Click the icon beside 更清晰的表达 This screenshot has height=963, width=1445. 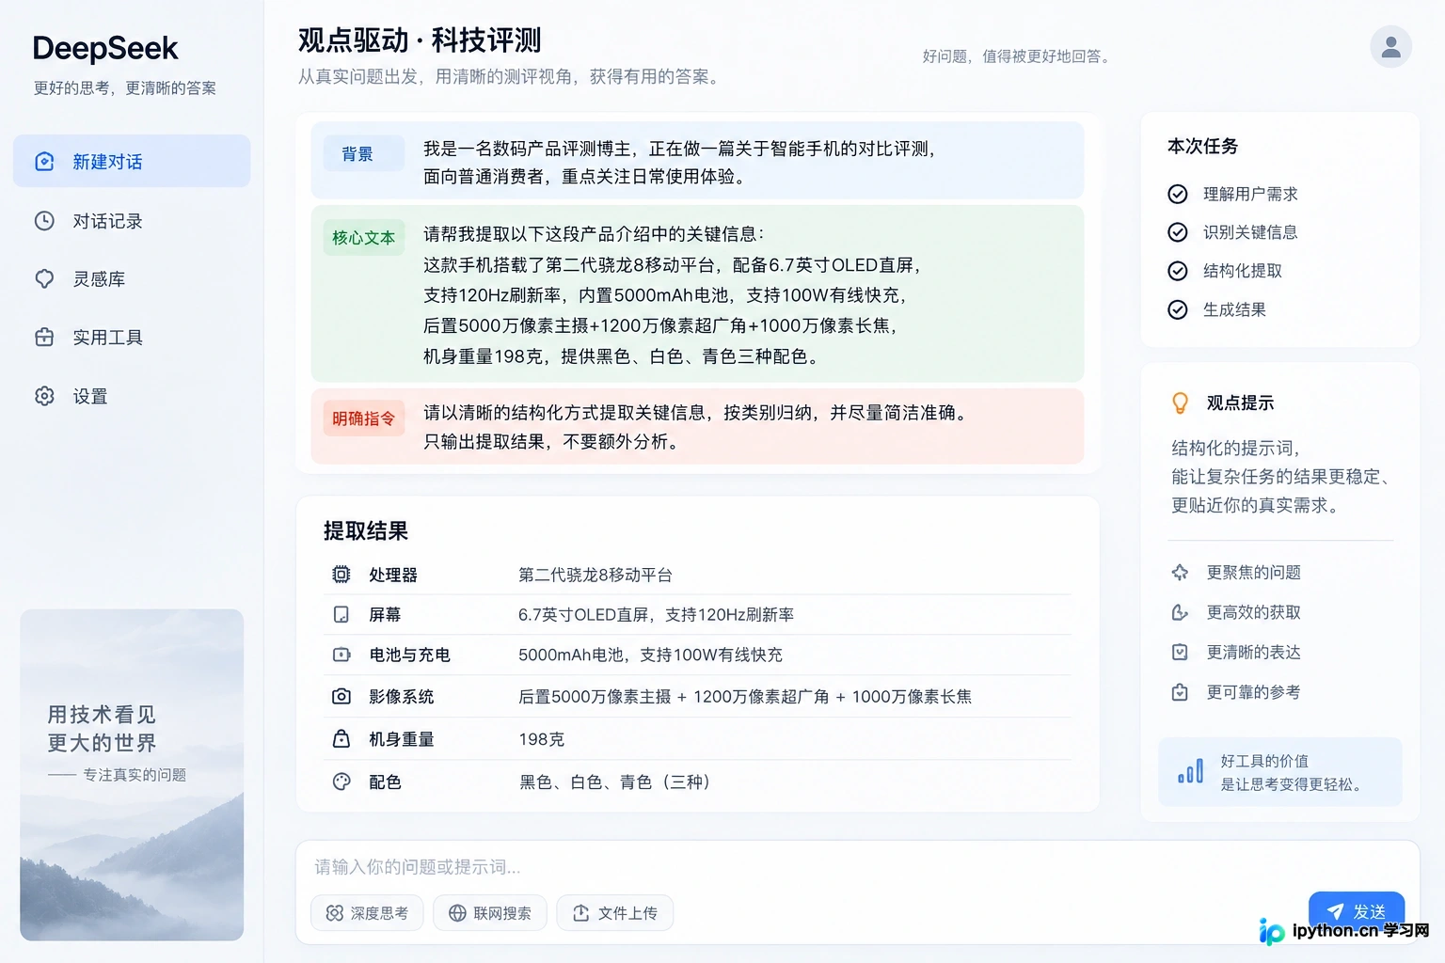(1180, 652)
